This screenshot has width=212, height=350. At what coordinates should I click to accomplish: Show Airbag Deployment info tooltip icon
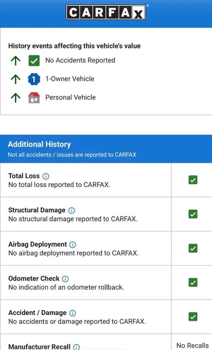[72, 245]
